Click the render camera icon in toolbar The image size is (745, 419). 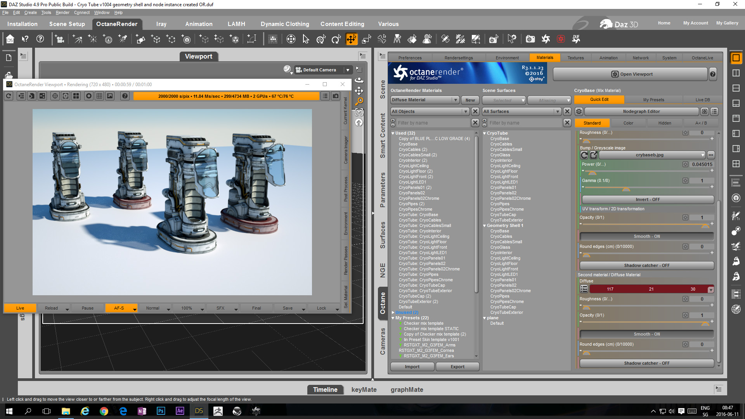tap(530, 39)
